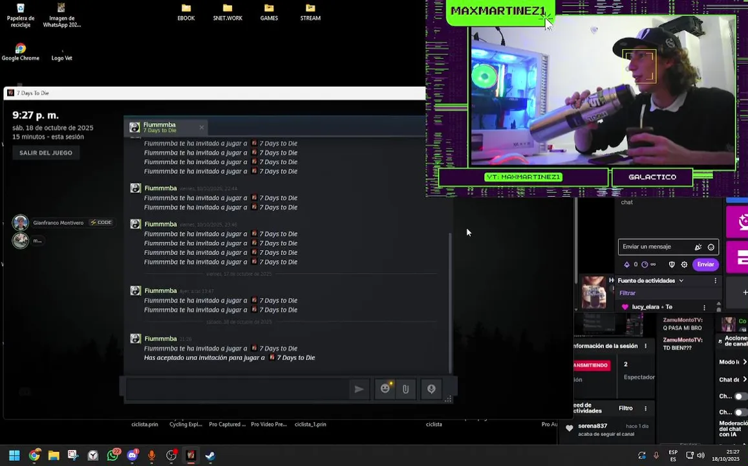Expand Fuente de actividades dropdown
The image size is (748, 466).
point(681,281)
